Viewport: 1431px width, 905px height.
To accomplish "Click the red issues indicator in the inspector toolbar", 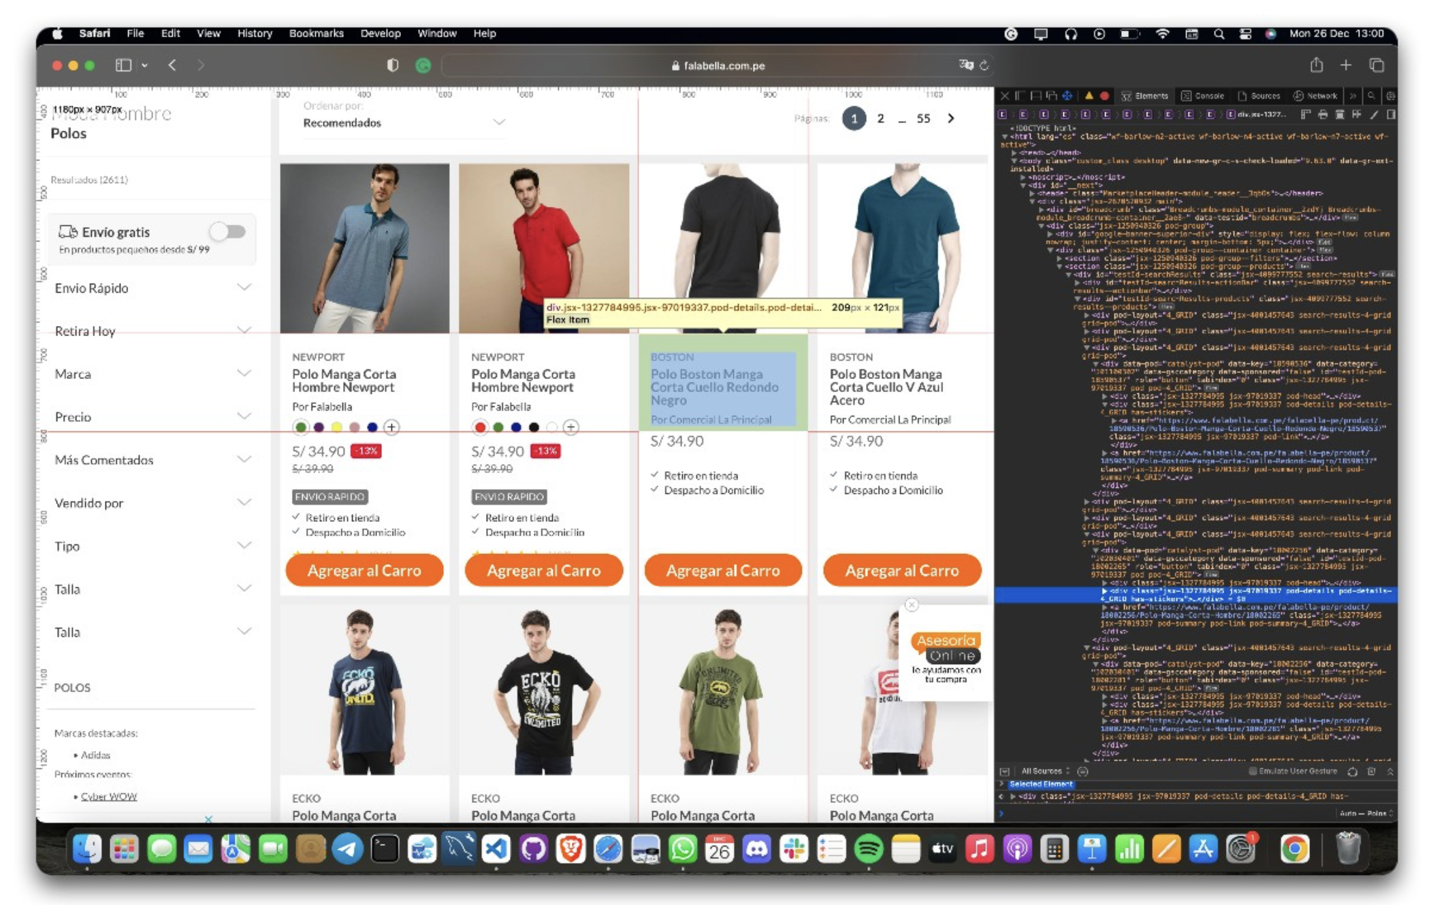I will [1104, 97].
